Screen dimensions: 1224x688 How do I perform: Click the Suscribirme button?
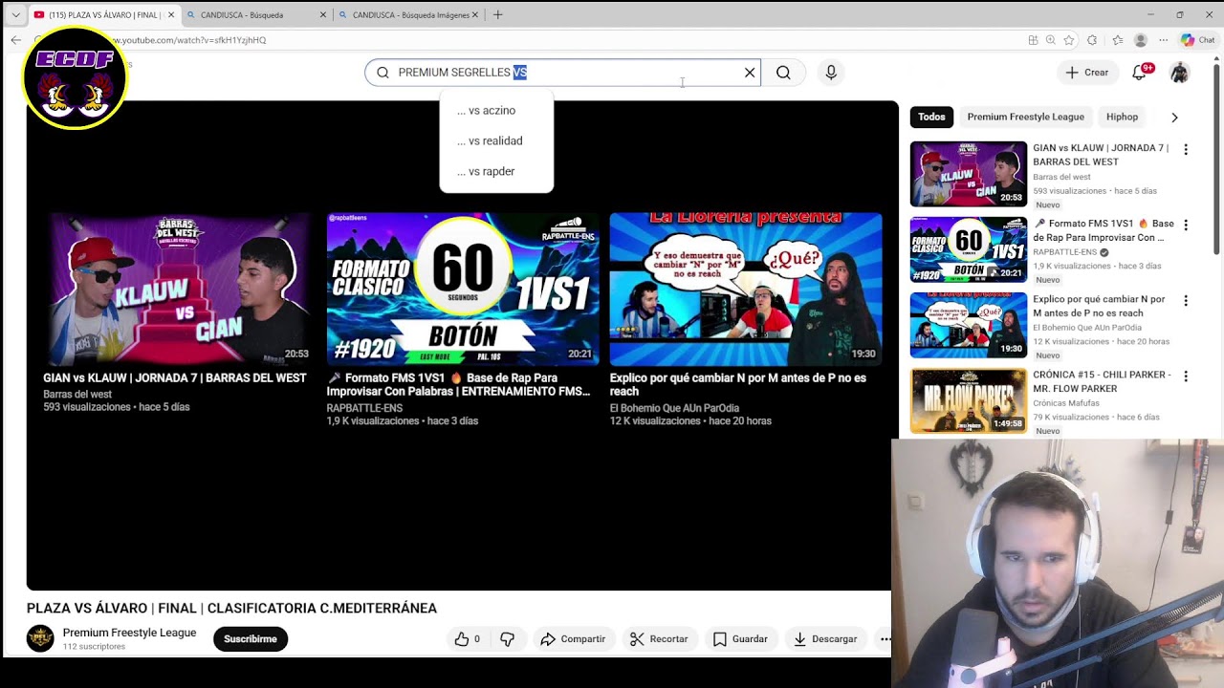(x=251, y=639)
